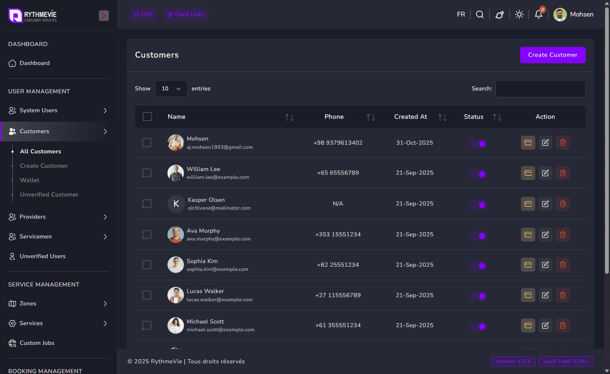Open the entries-per-page dropdown showing 10
The image size is (610, 374).
click(171, 89)
